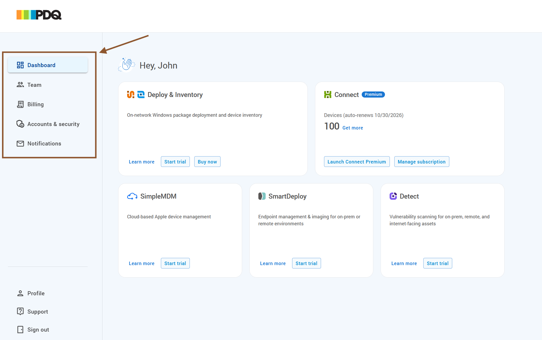Screen dimensions: 542x340
Task: Open the Billing section
Action: [x=48, y=104]
